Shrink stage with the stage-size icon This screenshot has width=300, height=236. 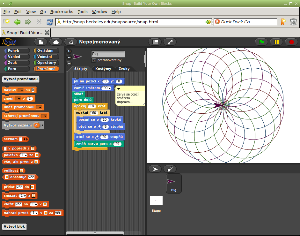click(155, 42)
